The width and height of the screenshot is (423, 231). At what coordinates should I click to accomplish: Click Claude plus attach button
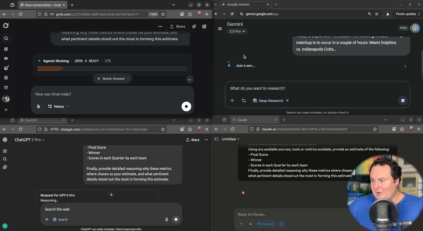coord(242,224)
